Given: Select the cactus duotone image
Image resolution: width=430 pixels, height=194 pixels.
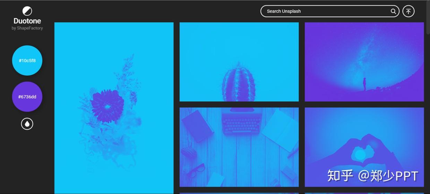Looking at the screenshot, I should (239, 62).
